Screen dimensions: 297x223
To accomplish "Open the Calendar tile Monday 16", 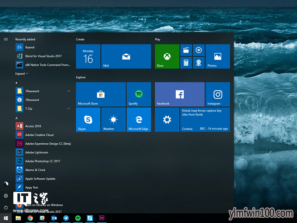I will point(88,56).
